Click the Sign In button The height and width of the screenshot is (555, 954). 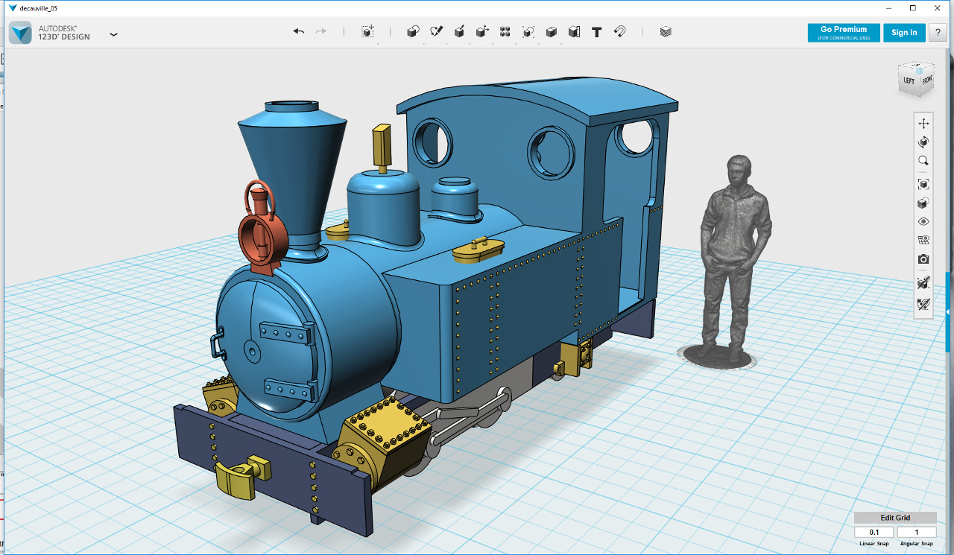(904, 33)
